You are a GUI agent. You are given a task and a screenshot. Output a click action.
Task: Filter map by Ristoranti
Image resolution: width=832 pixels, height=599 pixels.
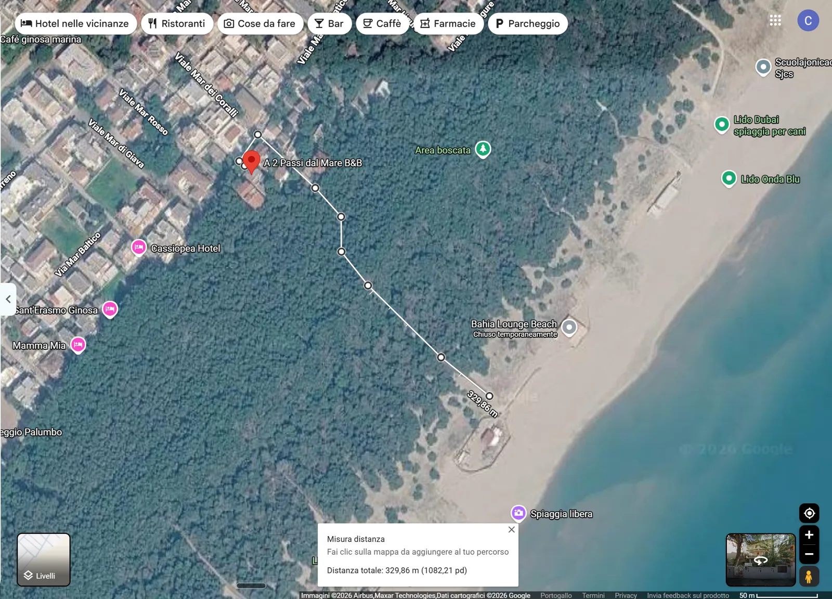[x=177, y=23]
